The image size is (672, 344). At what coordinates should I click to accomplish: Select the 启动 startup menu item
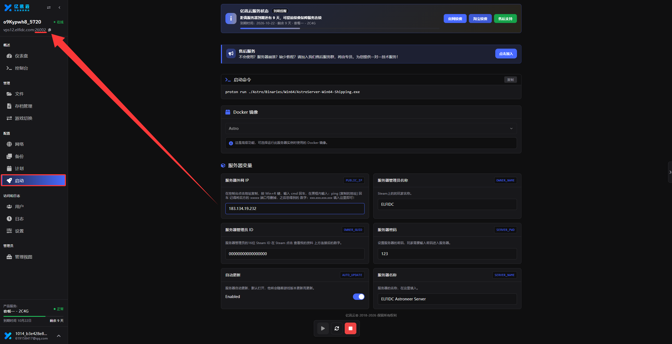(x=34, y=181)
